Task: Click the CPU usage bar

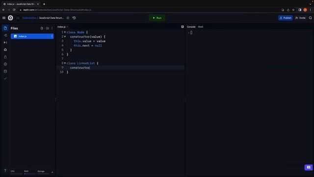Action: click(16, 174)
